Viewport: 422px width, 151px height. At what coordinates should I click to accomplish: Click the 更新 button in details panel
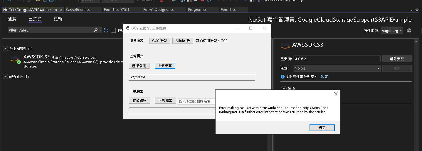click(x=397, y=68)
